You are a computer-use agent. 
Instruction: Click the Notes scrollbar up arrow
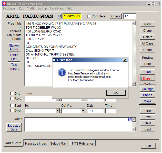point(134,120)
